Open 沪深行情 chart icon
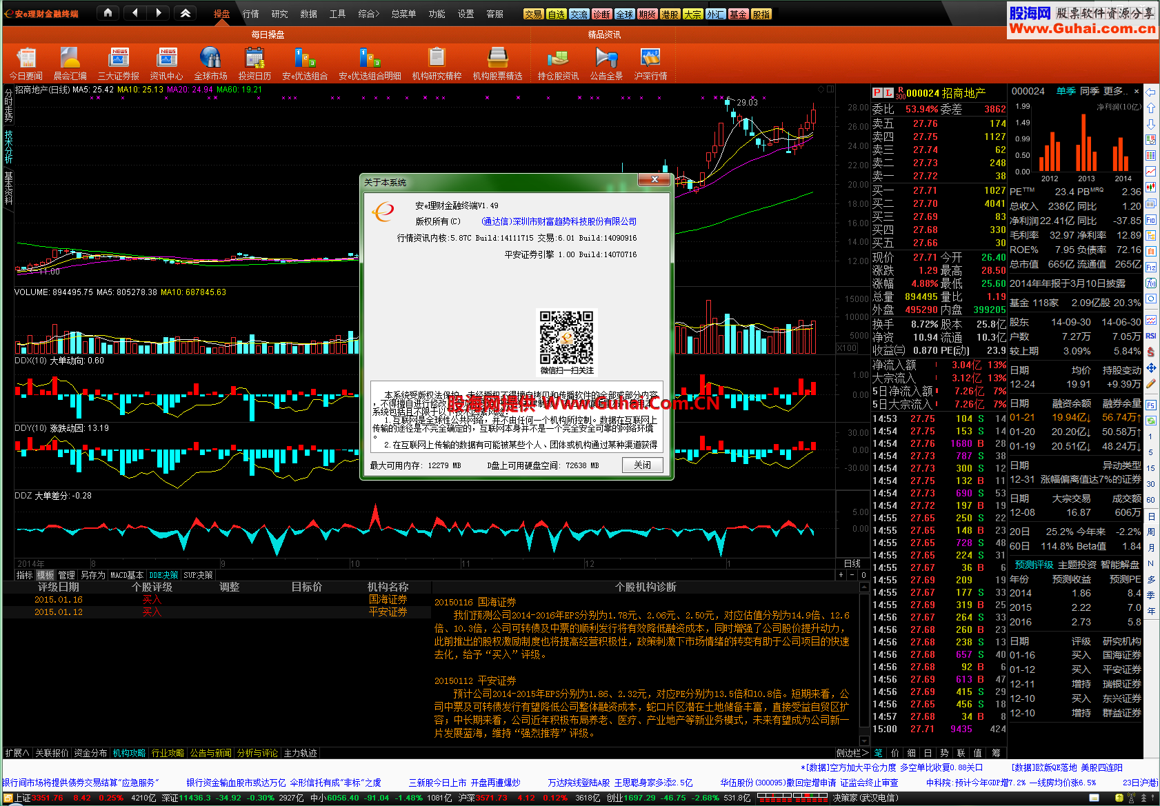Image resolution: width=1160 pixels, height=806 pixels. [x=650, y=63]
